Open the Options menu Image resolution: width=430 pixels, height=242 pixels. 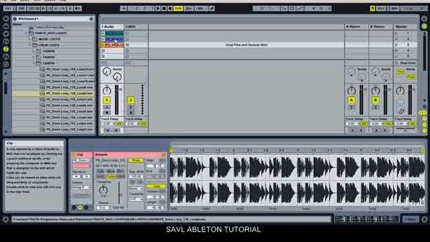coord(50,1)
